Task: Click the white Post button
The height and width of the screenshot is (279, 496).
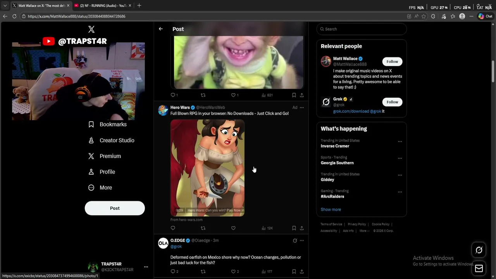Action: 115,208
